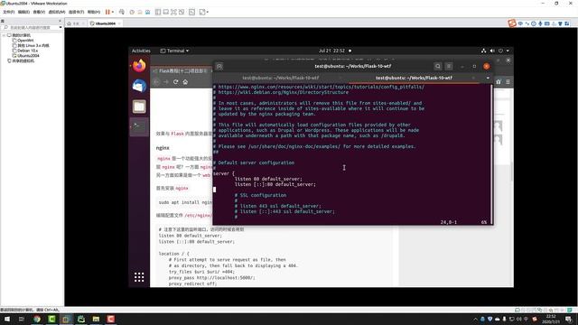Click the Firefox home button
578x325 pixels.
(185, 82)
